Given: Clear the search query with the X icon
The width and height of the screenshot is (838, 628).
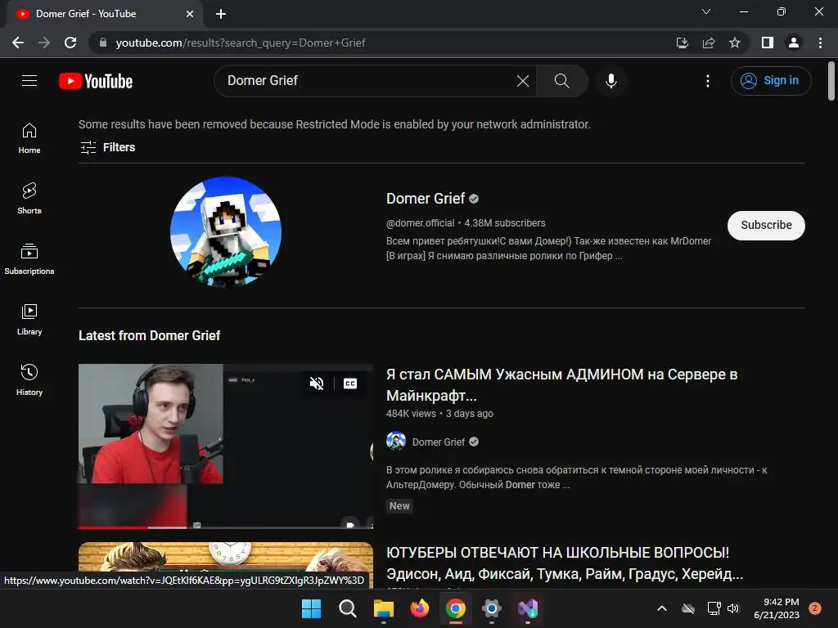Looking at the screenshot, I should coord(523,81).
